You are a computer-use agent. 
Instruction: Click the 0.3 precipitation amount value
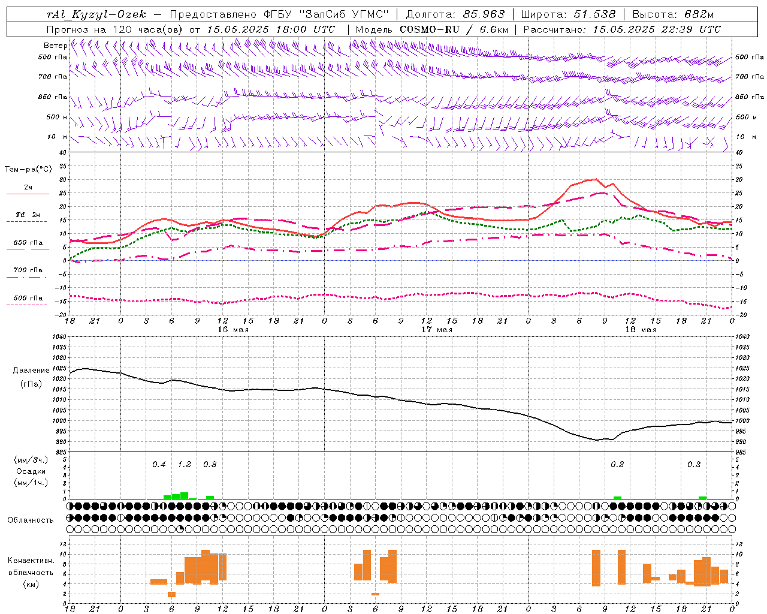click(210, 465)
